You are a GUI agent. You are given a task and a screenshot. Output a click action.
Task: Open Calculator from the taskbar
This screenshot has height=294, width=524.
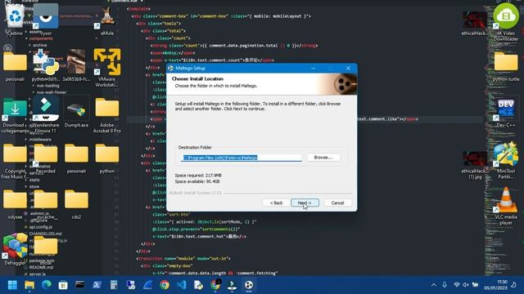114,285
